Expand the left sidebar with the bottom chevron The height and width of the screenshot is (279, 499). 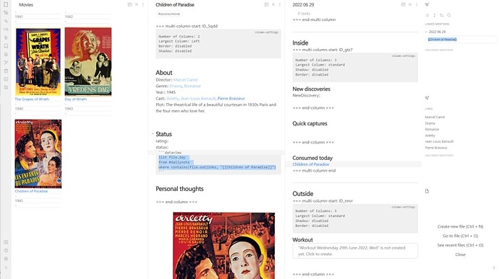6,267
